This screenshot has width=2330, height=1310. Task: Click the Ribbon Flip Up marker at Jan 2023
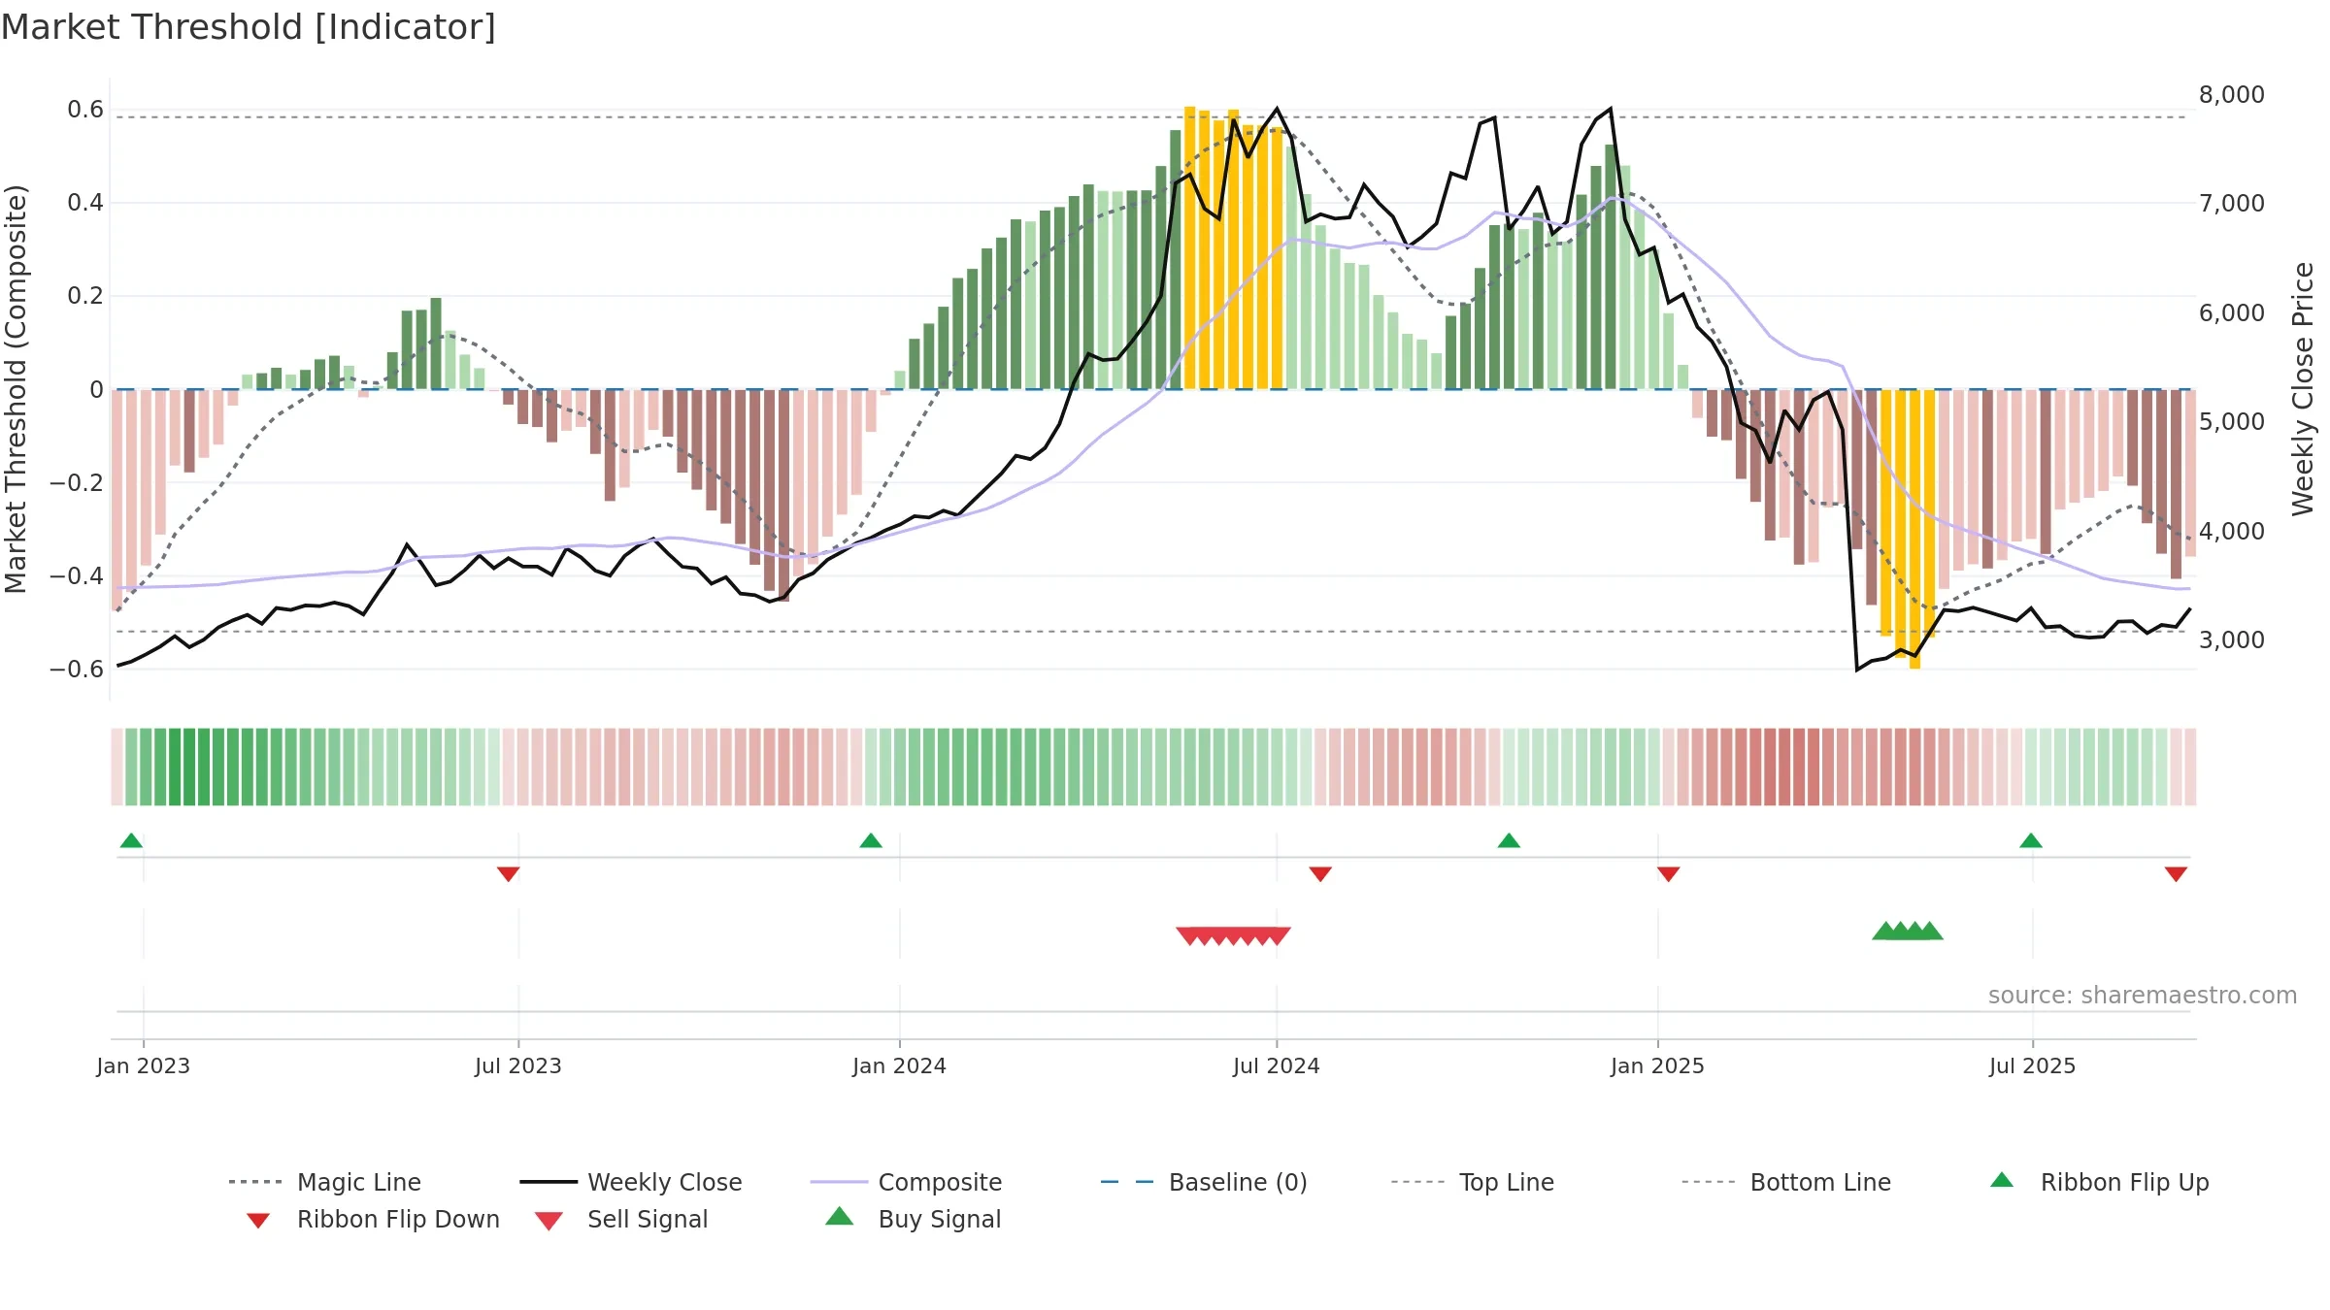pos(131,840)
